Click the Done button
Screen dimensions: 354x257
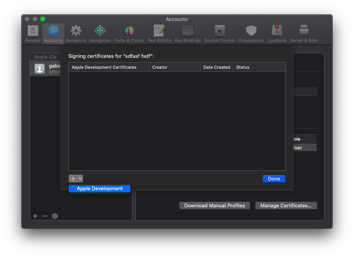274,179
